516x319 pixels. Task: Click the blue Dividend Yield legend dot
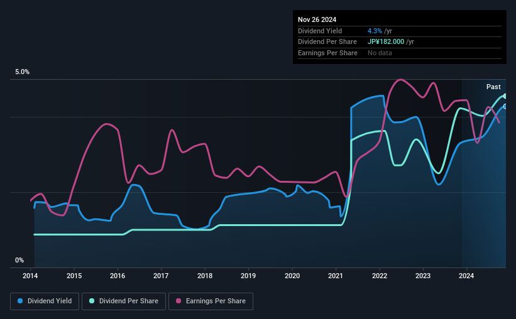[x=20, y=301]
